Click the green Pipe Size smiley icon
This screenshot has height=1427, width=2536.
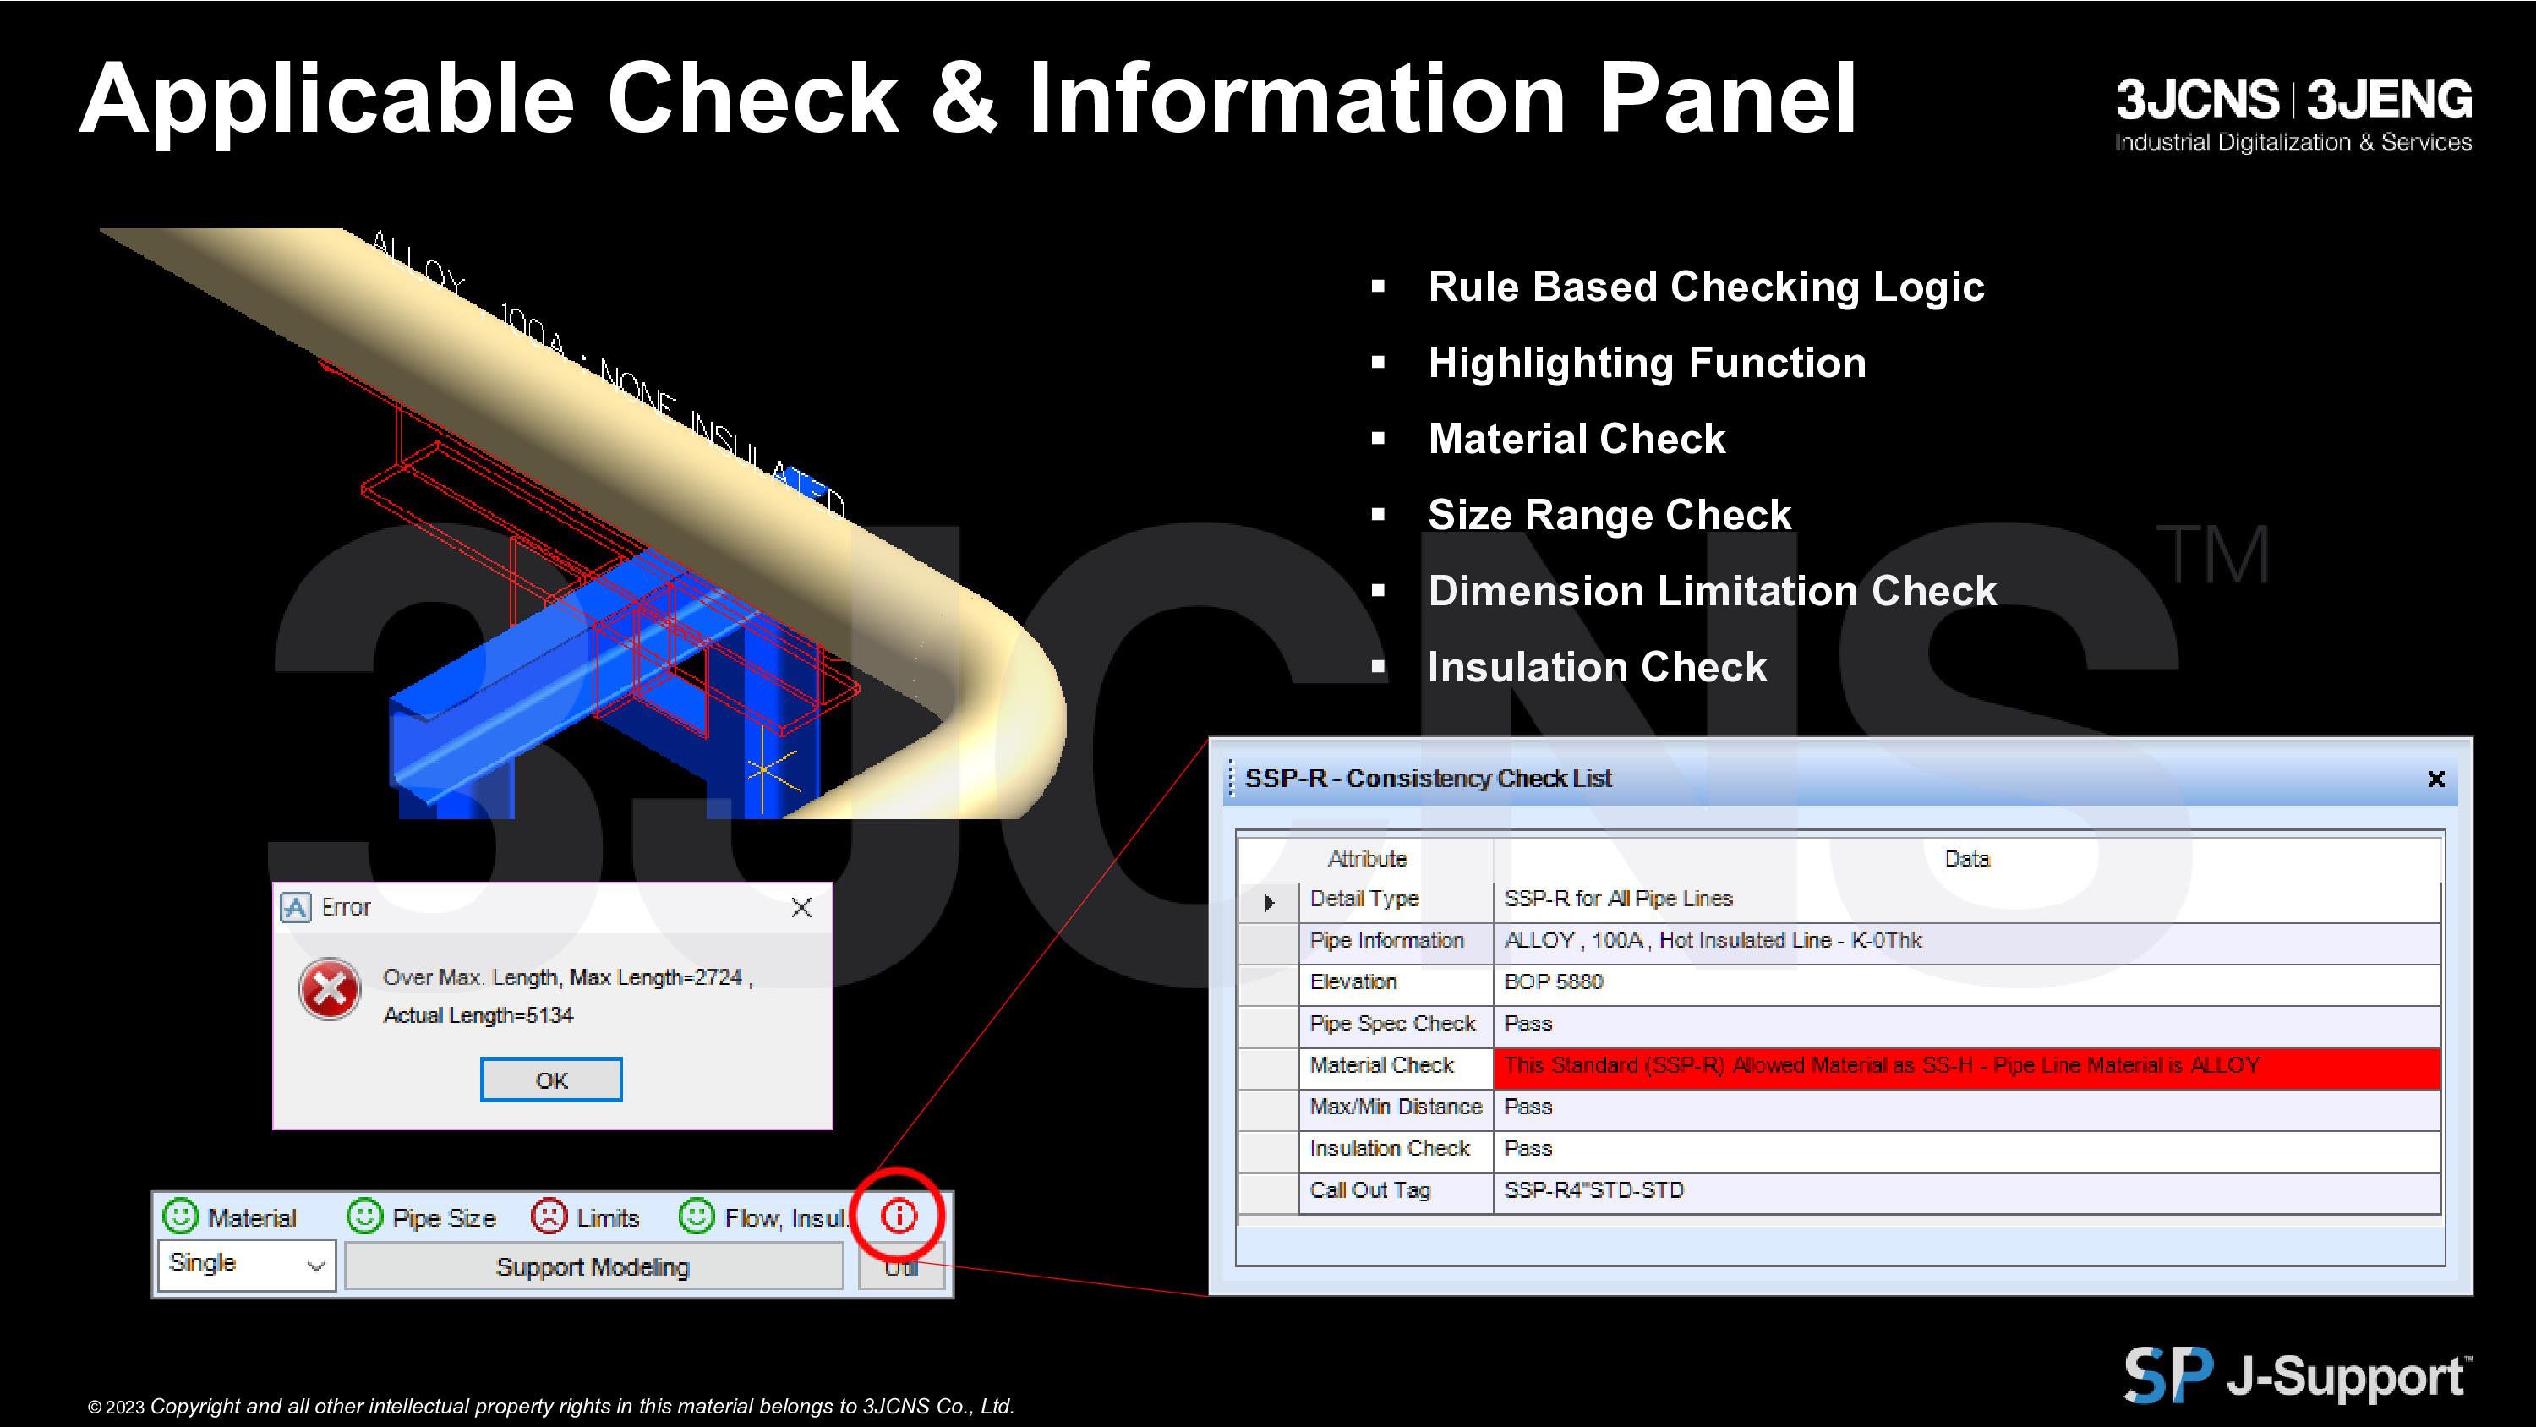click(x=364, y=1217)
